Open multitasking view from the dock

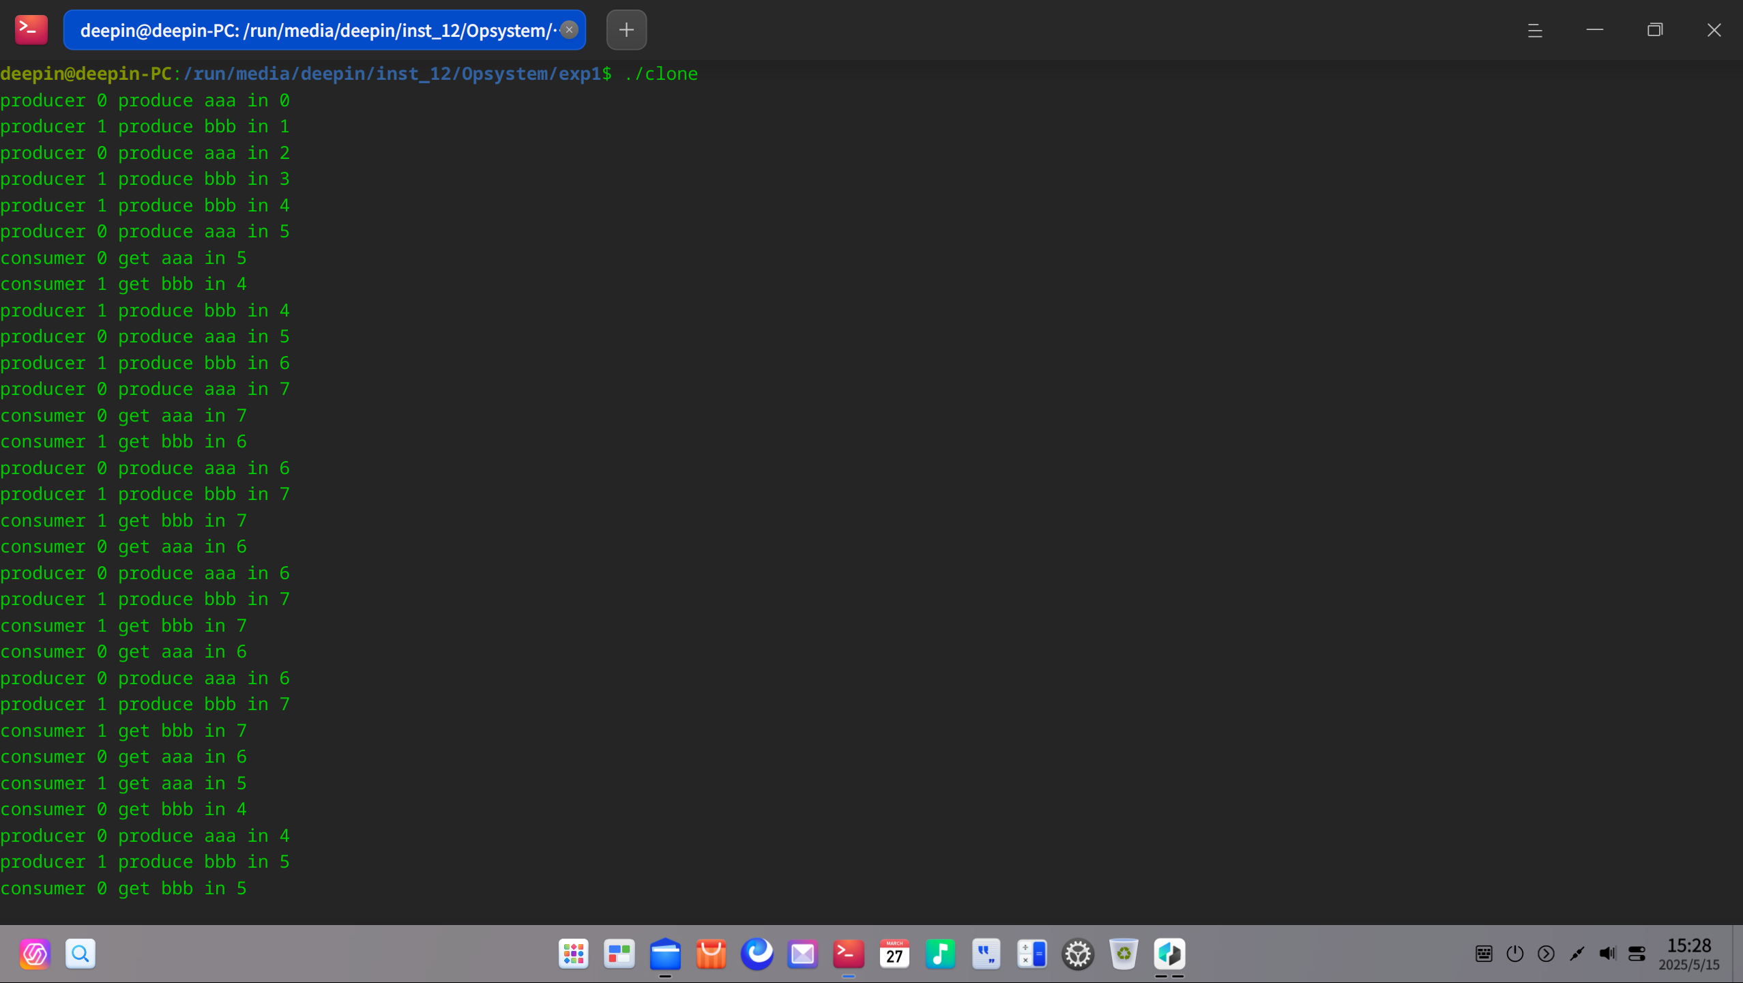click(619, 954)
